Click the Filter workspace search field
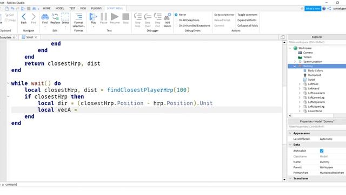The image size is (346, 195). coord(317,42)
